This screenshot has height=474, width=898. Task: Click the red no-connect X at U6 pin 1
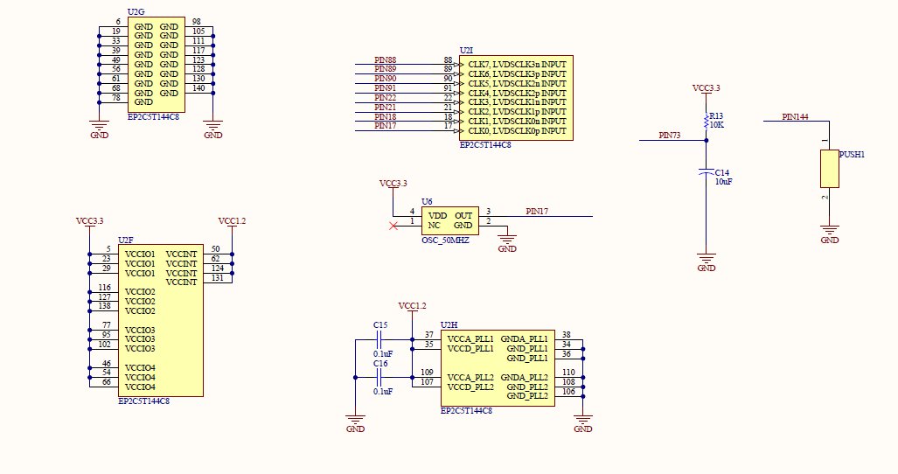click(393, 226)
